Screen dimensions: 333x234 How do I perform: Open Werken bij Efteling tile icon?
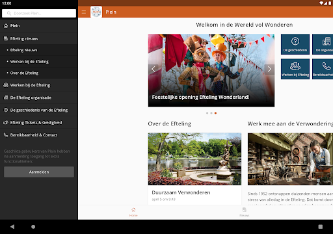(295, 69)
